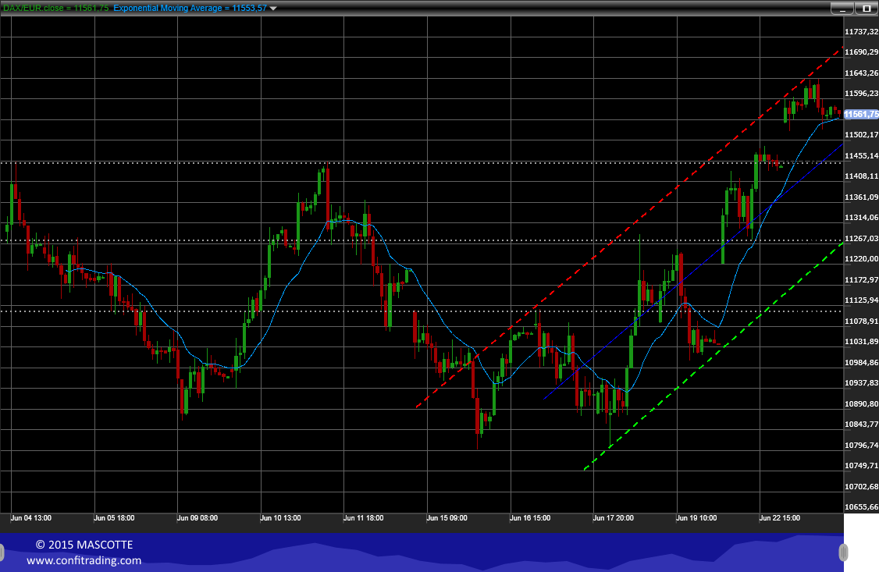Open the indicator dropdown arrow beside Exponential Moving Average
The image size is (879, 572).
click(273, 9)
